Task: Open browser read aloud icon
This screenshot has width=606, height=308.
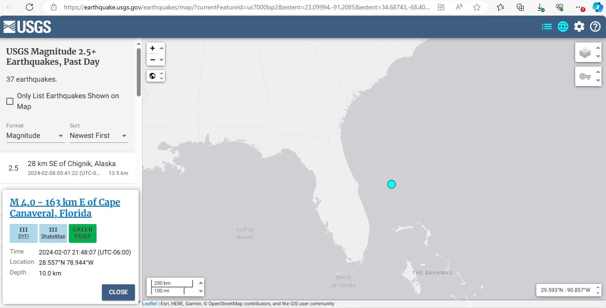Action: click(x=459, y=7)
